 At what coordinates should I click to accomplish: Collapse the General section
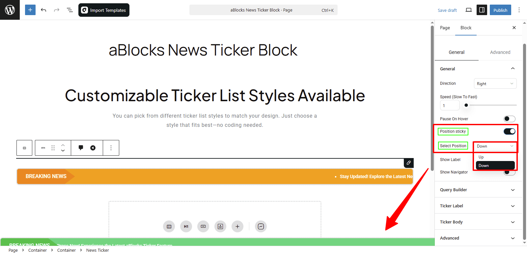[x=478, y=69]
